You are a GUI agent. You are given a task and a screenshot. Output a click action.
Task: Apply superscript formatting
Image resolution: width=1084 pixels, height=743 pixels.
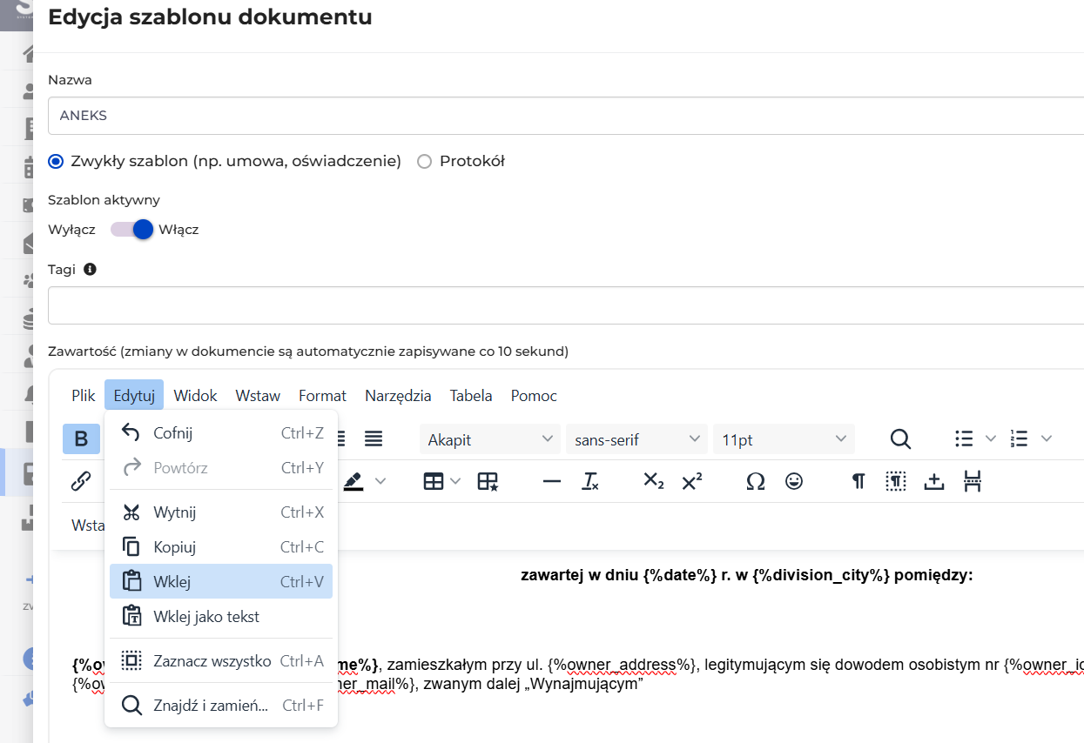tap(692, 481)
